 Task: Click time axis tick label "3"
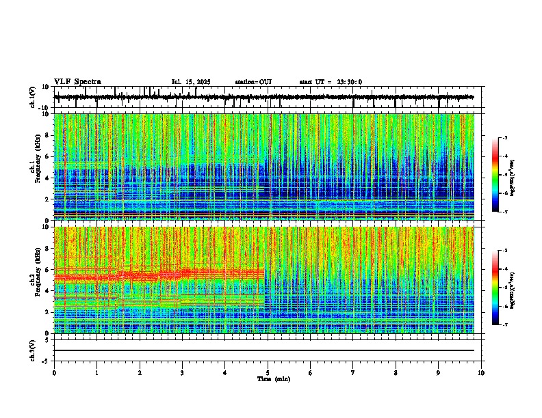tap(182, 373)
